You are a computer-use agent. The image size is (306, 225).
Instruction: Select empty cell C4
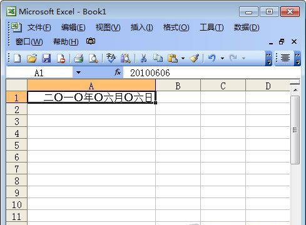[223, 132]
